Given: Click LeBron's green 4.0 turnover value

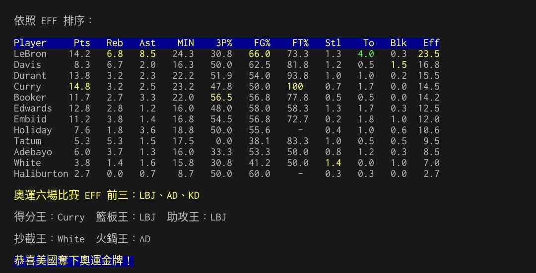Looking at the screenshot, I should tap(366, 54).
